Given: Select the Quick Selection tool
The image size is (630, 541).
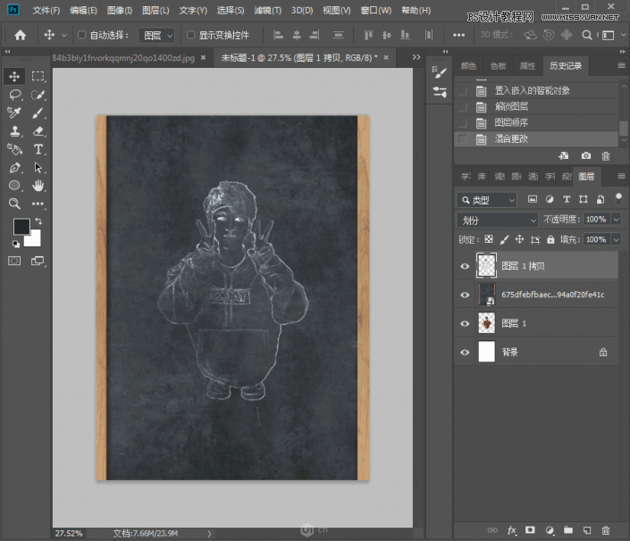Looking at the screenshot, I should (38, 95).
